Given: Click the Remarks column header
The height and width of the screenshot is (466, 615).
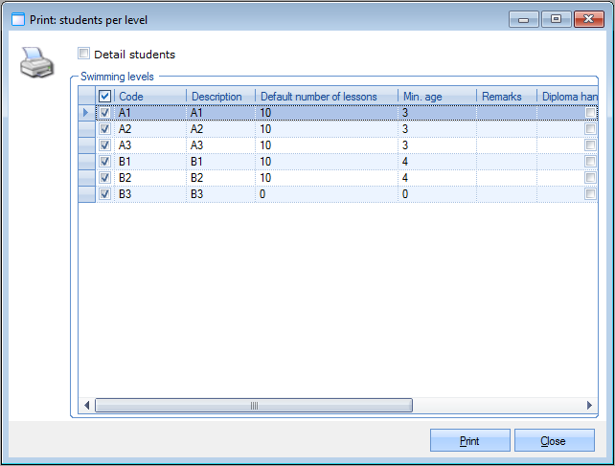Looking at the screenshot, I should [x=506, y=96].
